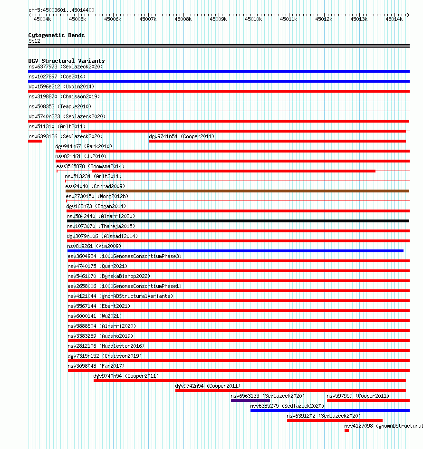The width and height of the screenshot is (423, 449).
Task: Open esv24040 (Conrad2009) label
Action: point(95,187)
